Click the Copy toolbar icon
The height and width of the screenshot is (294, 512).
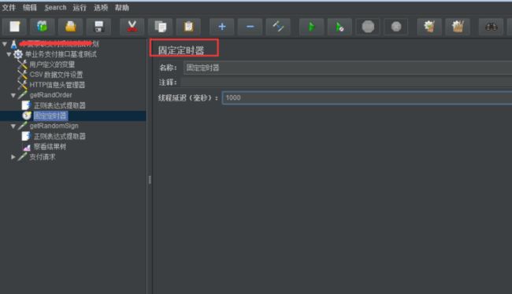pyautogui.click(x=161, y=27)
